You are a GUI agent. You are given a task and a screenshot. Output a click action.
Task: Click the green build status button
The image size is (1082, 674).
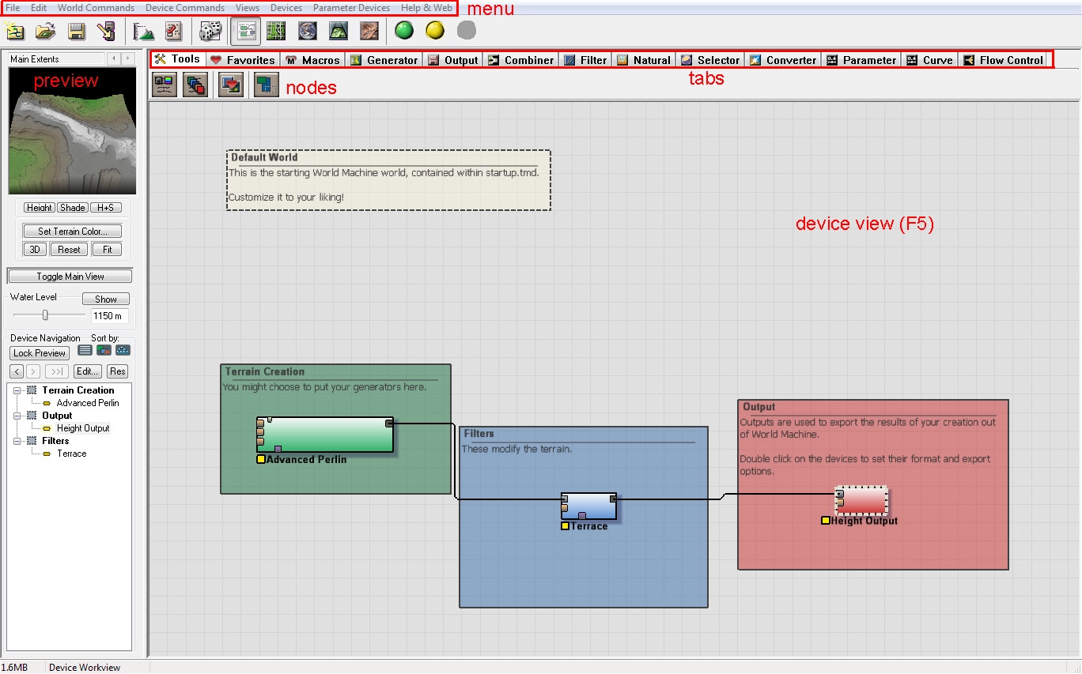point(404,31)
